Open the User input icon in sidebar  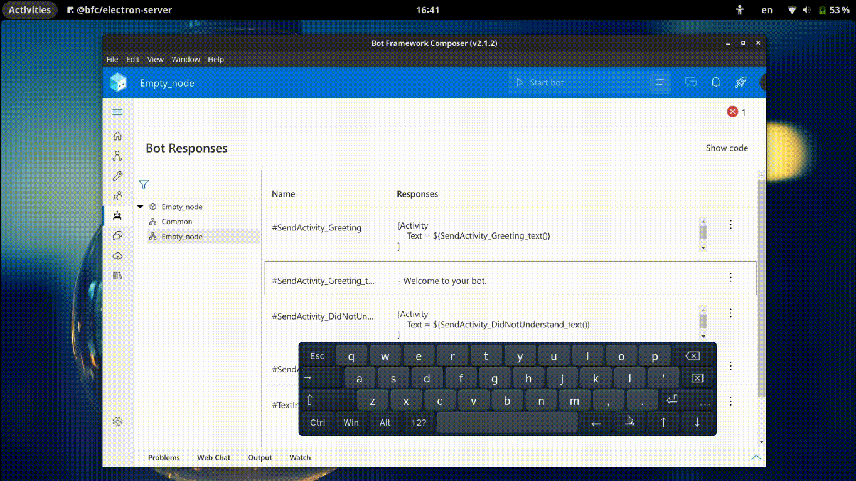(117, 196)
